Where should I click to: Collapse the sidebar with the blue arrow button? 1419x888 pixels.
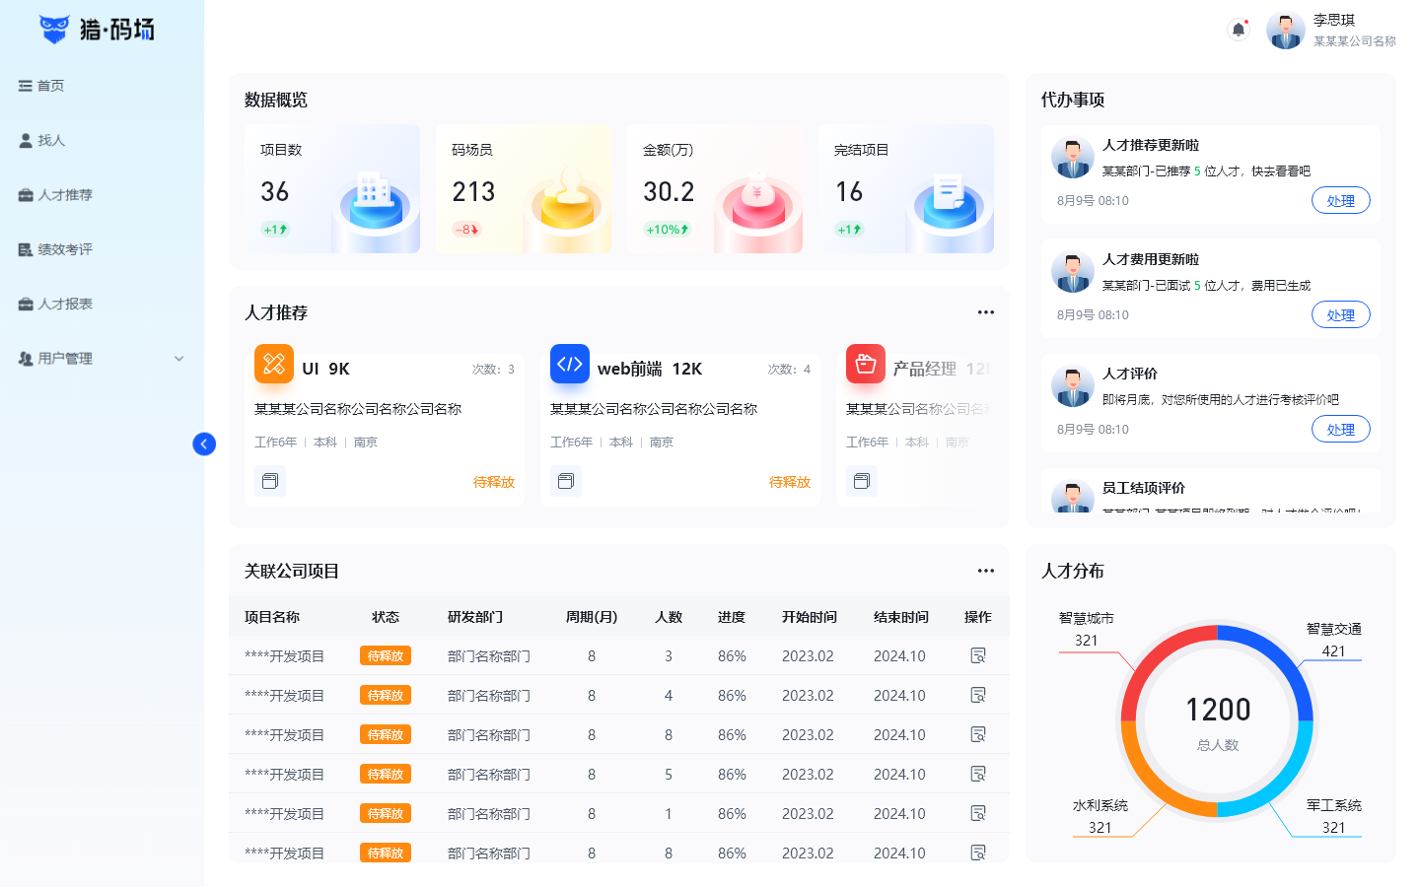(204, 444)
